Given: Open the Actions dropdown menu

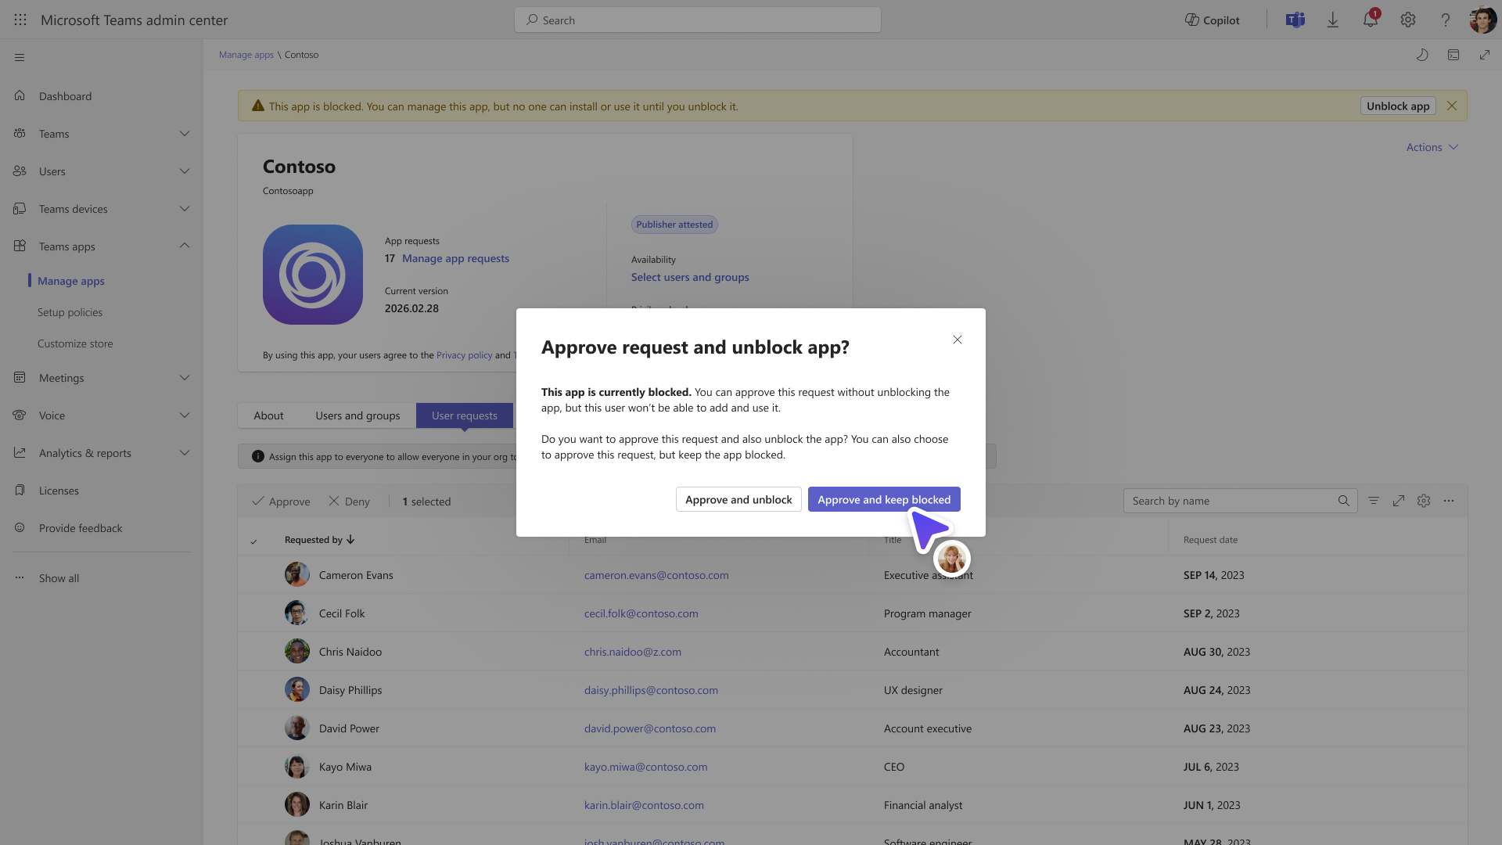Looking at the screenshot, I should (1432, 147).
